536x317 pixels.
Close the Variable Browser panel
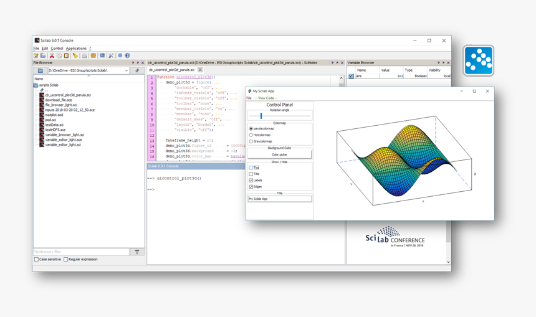448,63
